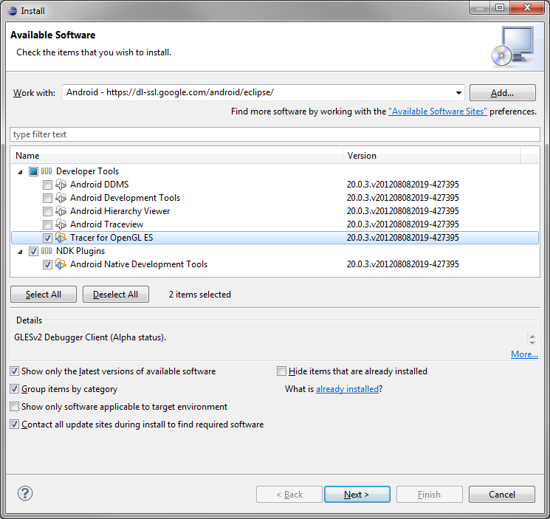Disable Group items by category
This screenshot has width=550, height=519.
(14, 388)
